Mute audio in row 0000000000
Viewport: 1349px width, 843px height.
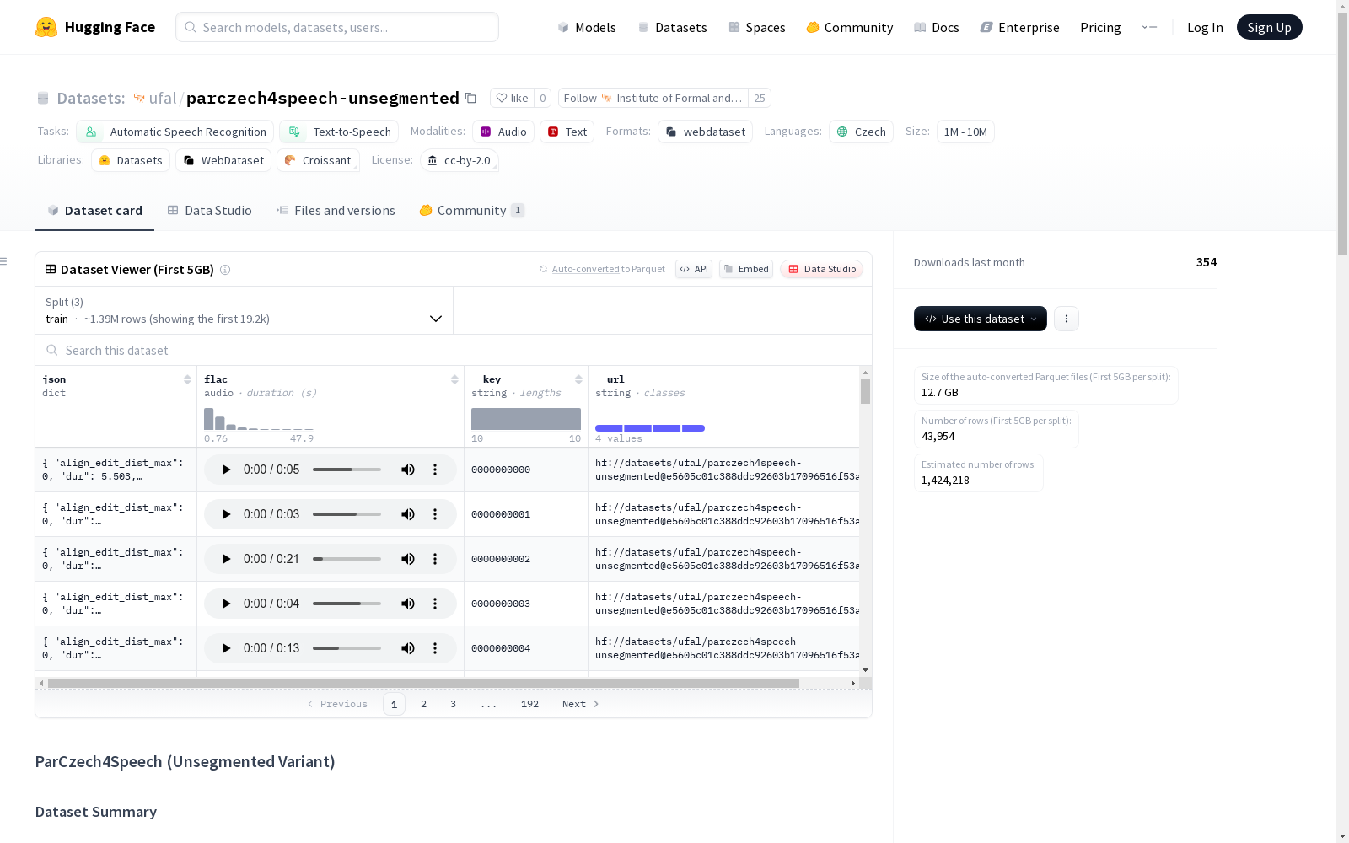tap(408, 470)
